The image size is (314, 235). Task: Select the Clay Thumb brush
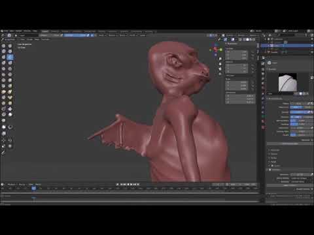[4, 57]
